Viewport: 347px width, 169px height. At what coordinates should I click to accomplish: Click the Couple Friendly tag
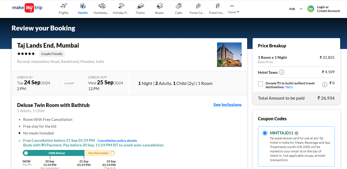[x=52, y=54]
